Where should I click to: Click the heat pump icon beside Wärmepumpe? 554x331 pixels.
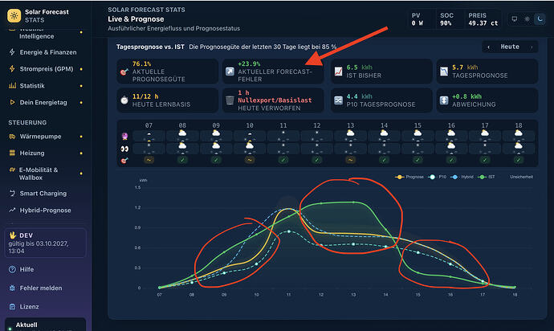tap(12, 136)
